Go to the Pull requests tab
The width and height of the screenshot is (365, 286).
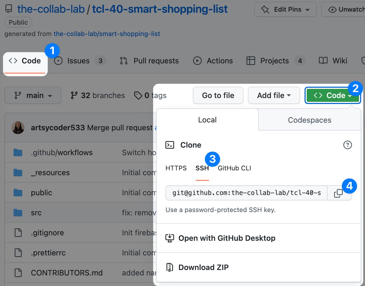149,61
